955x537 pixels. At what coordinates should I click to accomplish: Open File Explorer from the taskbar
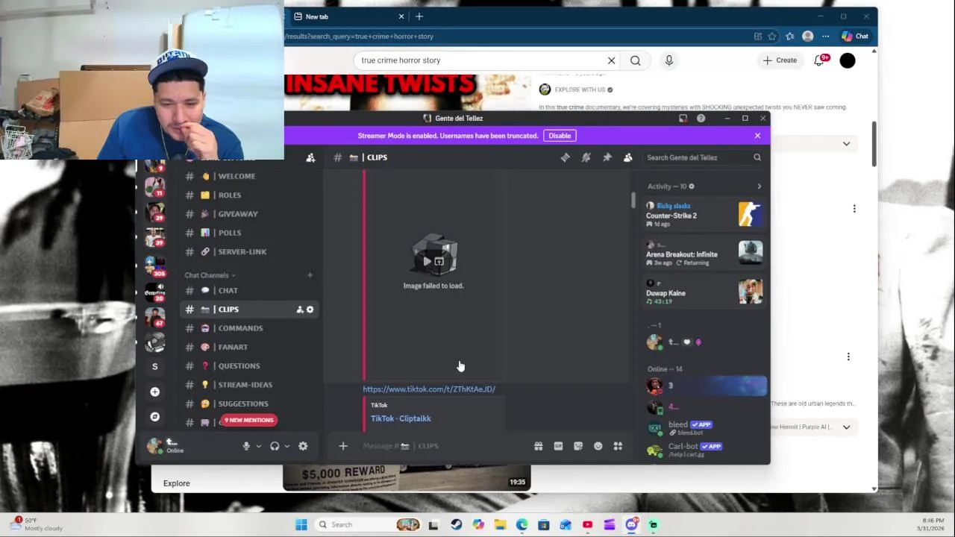point(500,524)
